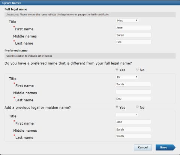Click the previous Last name field containing Smith
The image size is (180, 155).
[x=133, y=136]
